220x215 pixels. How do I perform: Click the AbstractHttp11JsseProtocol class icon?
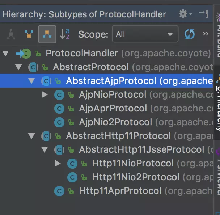click(x=59, y=150)
